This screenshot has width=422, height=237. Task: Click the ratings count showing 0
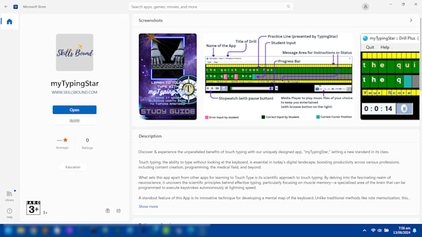pyautogui.click(x=88, y=140)
